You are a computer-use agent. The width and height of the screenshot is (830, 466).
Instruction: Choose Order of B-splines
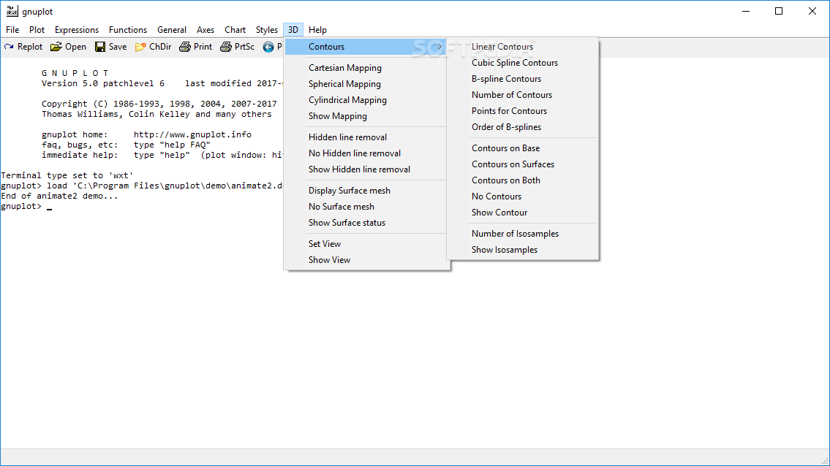[523, 127]
